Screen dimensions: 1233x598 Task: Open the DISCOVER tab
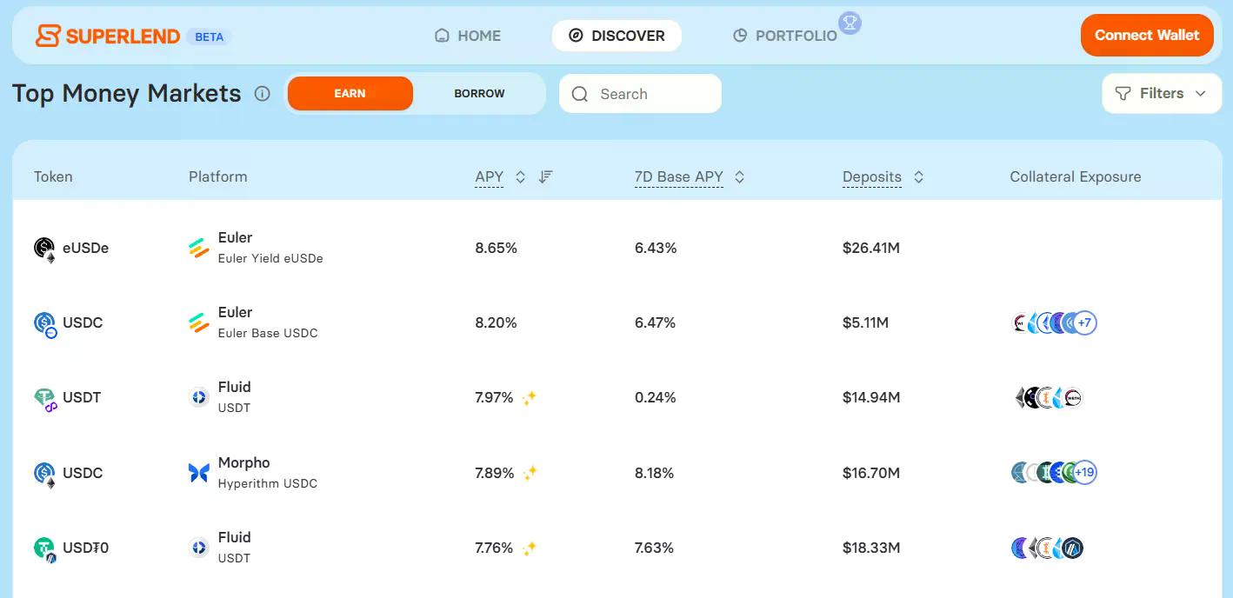point(617,36)
